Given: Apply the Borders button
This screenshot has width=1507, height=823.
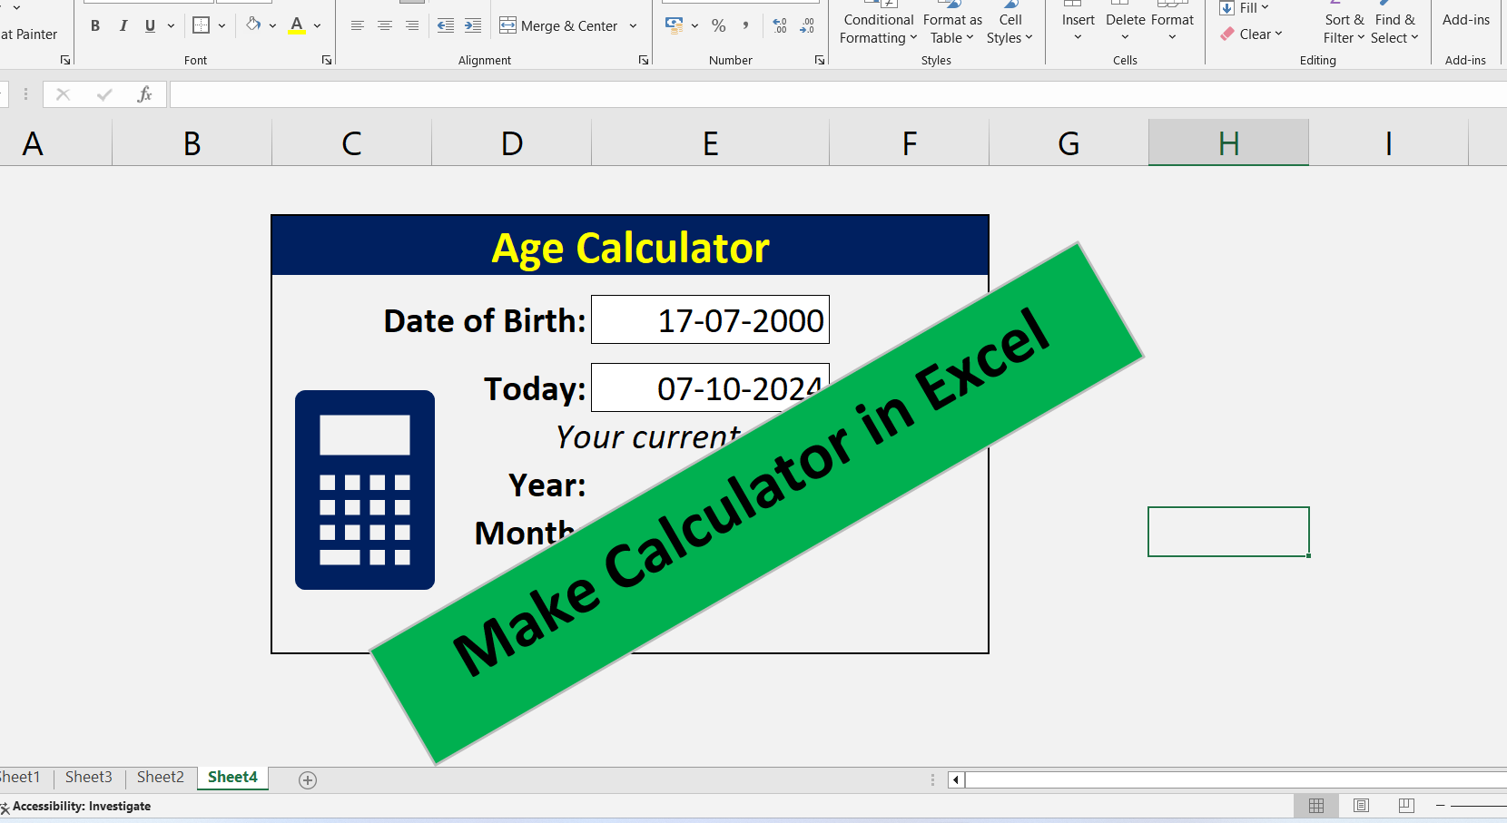Looking at the screenshot, I should pyautogui.click(x=202, y=25).
